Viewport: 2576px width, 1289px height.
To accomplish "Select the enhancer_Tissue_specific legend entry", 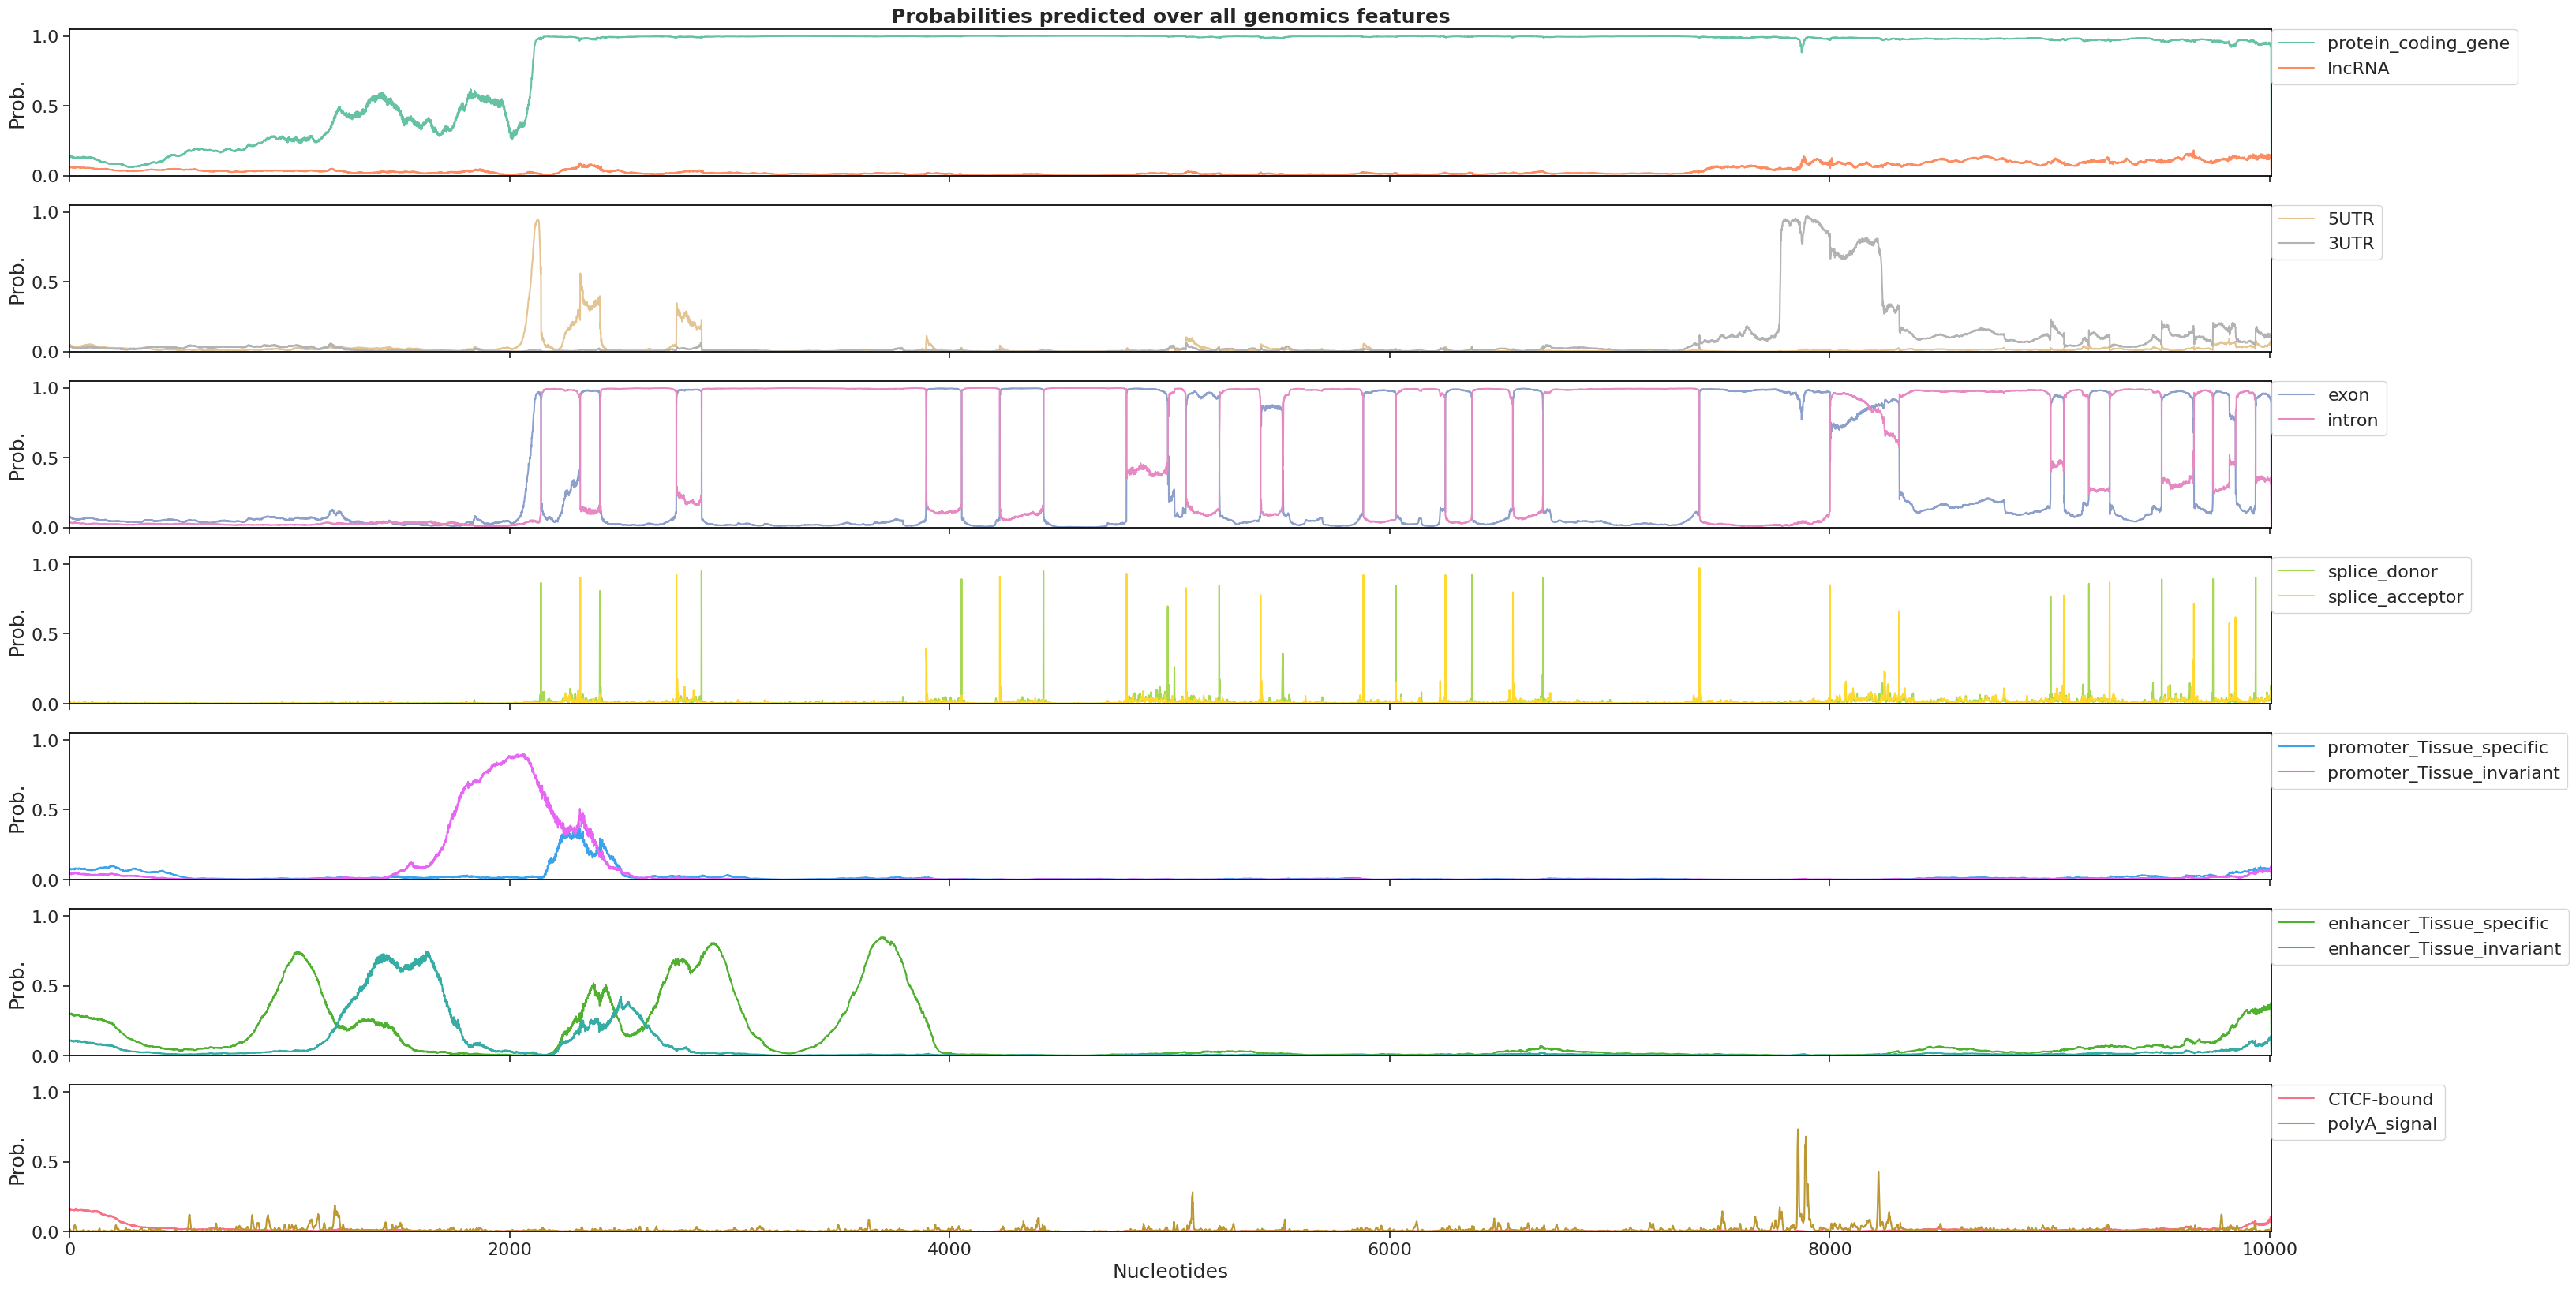I will pyautogui.click(x=2438, y=923).
